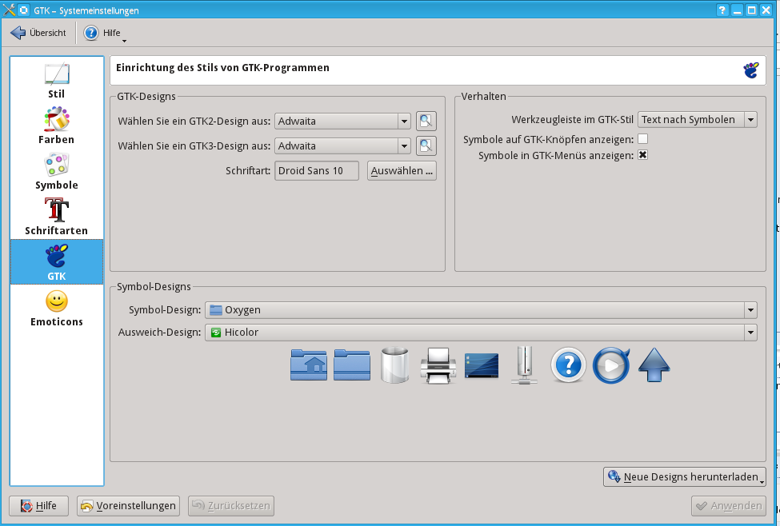Click the trash can preview icon
This screenshot has width=780, height=526.
tap(395, 365)
